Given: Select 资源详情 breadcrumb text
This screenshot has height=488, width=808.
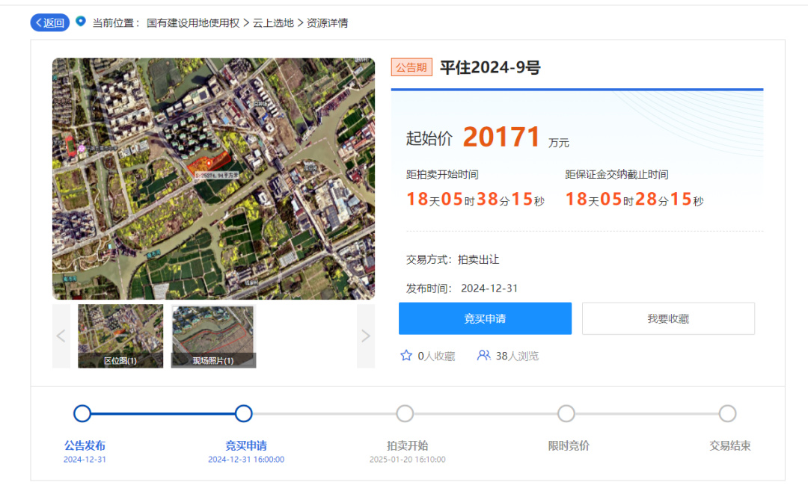Looking at the screenshot, I should pos(327,23).
